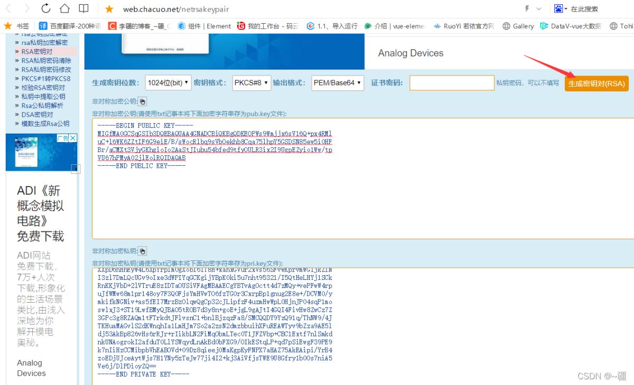Viewport: 634px width, 385px height.
Task: Click the browser back arrow
Action: 10,8
